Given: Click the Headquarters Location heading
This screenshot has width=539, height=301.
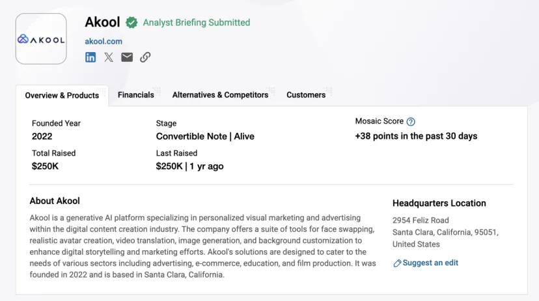Looking at the screenshot, I should click(x=439, y=203).
